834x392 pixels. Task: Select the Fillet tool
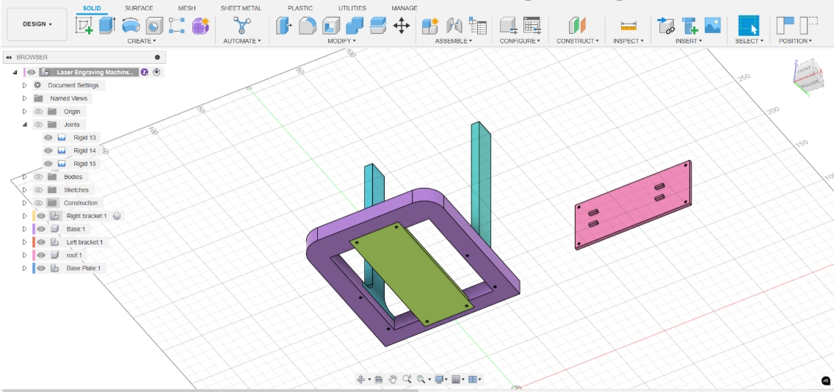coord(307,26)
